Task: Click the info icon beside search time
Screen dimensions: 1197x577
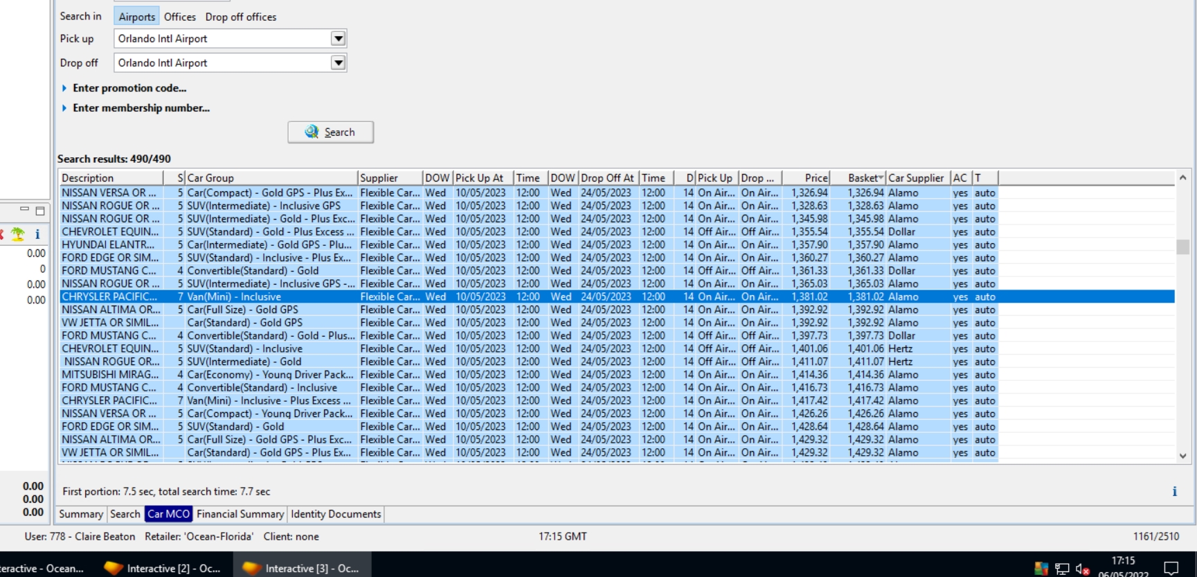Action: [1174, 491]
